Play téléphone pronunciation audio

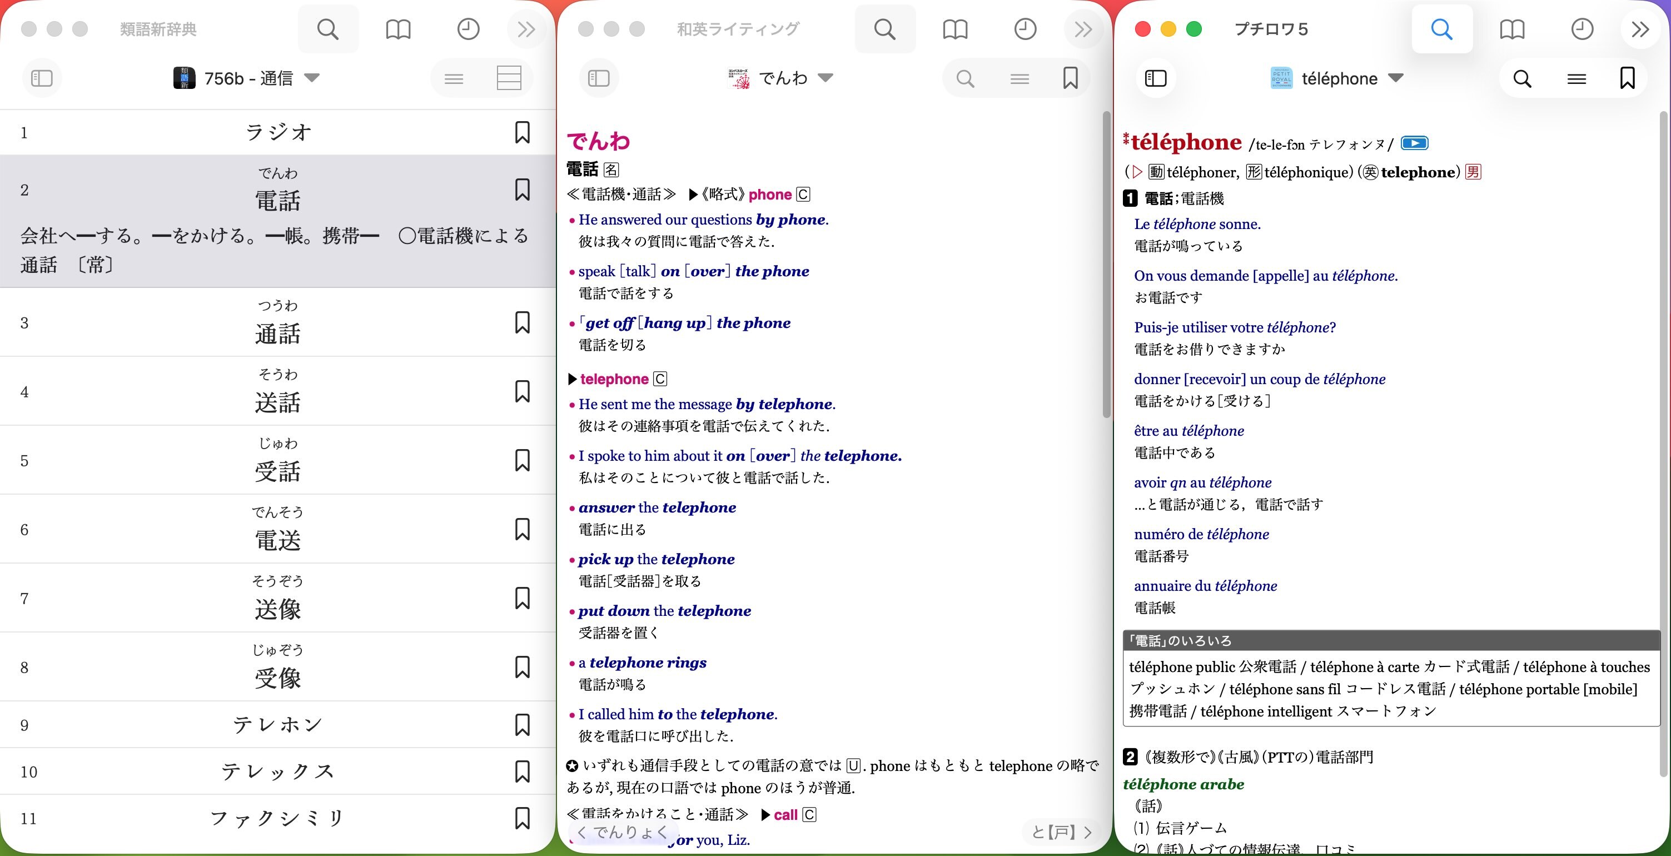click(x=1414, y=143)
